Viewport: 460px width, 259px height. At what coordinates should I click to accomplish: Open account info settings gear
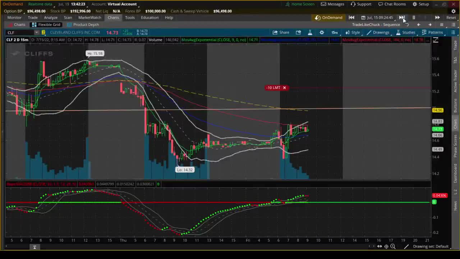pos(454,11)
